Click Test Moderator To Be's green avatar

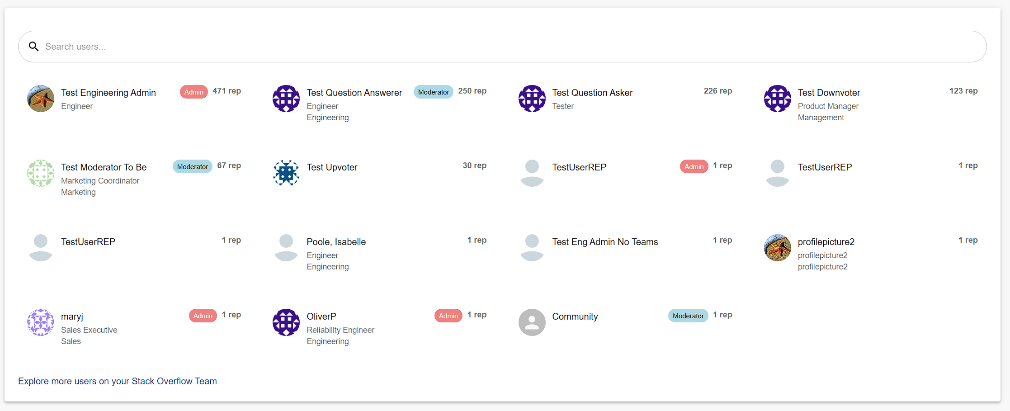(x=41, y=173)
